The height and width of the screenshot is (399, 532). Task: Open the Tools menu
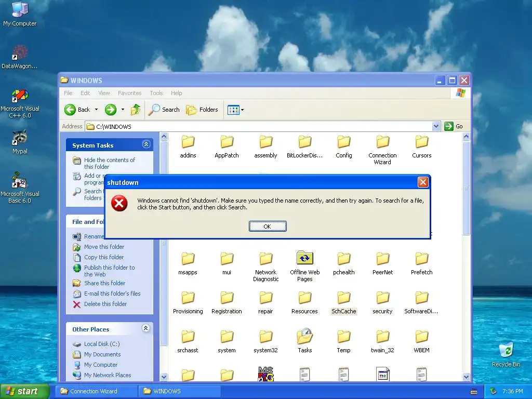pyautogui.click(x=156, y=93)
